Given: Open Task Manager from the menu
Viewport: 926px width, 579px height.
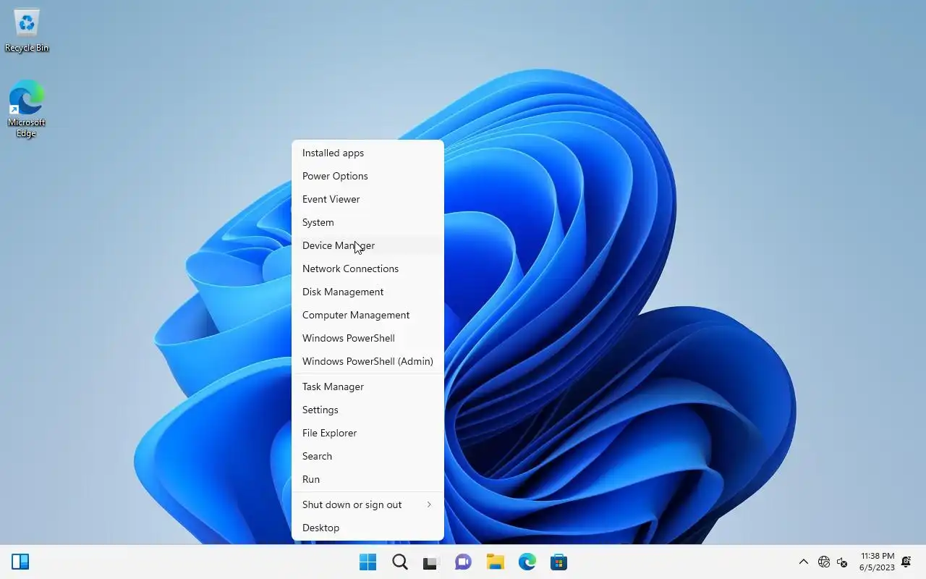Looking at the screenshot, I should click(x=368, y=386).
